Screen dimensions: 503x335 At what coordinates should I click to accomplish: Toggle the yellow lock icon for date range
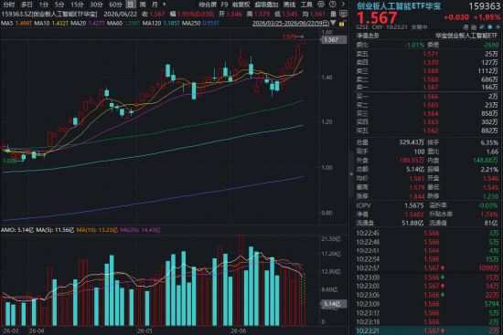[342, 23]
